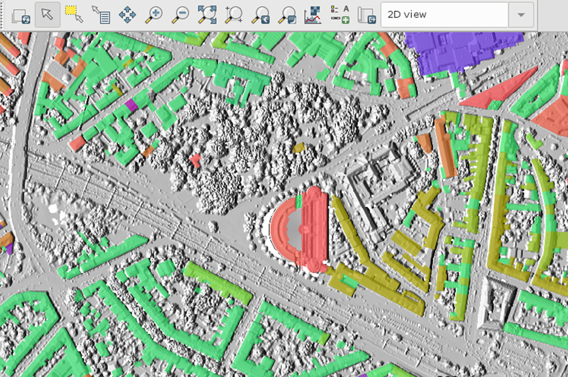Click the zoom to selection magnifier
Screen dimensions: 568x377
point(234,15)
